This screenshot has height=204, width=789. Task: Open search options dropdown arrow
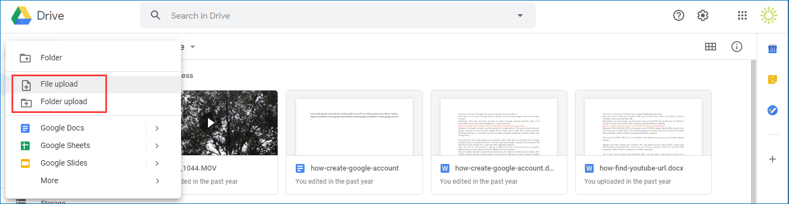tap(520, 16)
